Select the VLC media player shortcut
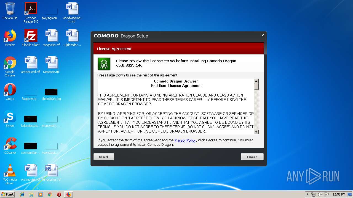 click(x=10, y=175)
